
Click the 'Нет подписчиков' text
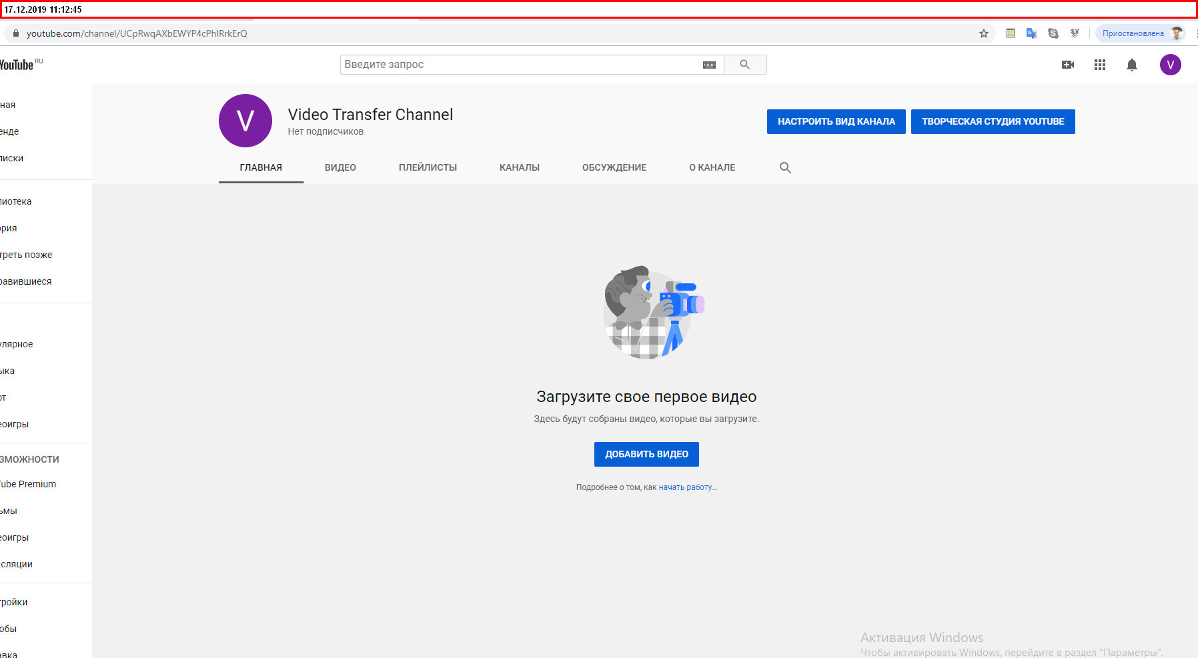(326, 131)
